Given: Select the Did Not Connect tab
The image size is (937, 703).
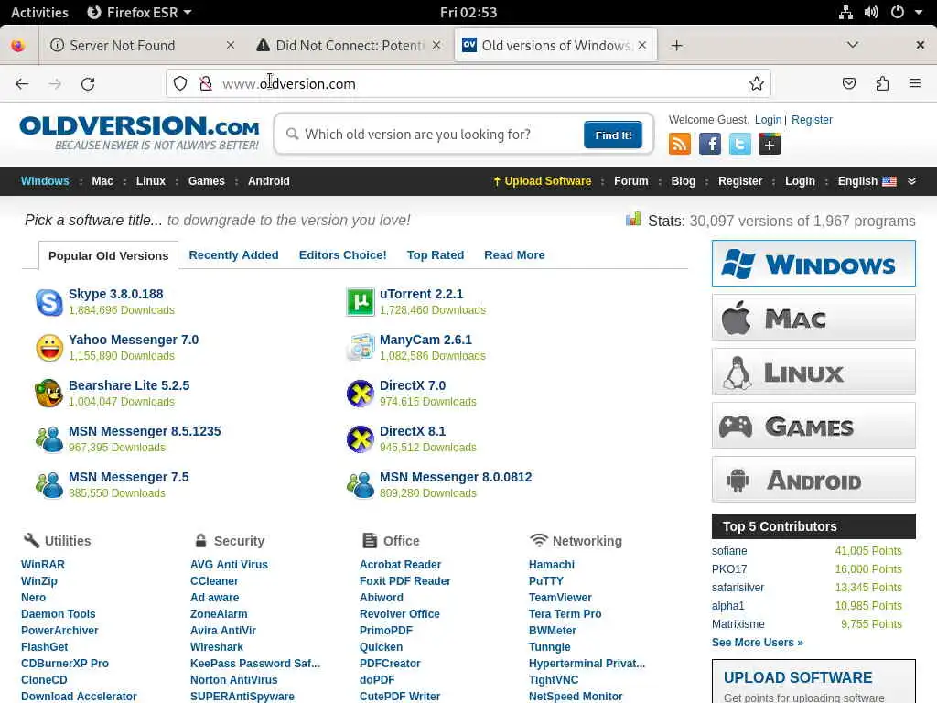Looking at the screenshot, I should click(x=349, y=46).
